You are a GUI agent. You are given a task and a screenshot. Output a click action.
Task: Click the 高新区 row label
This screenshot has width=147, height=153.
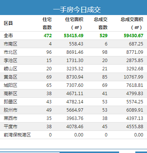[11, 94]
